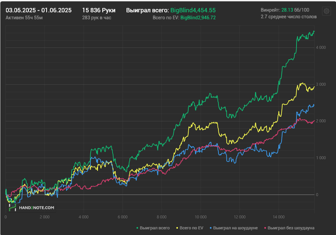Viewport: 336px width, 235px height.
Task: Click the '4 000' y-axis label
Action: coord(321,47)
